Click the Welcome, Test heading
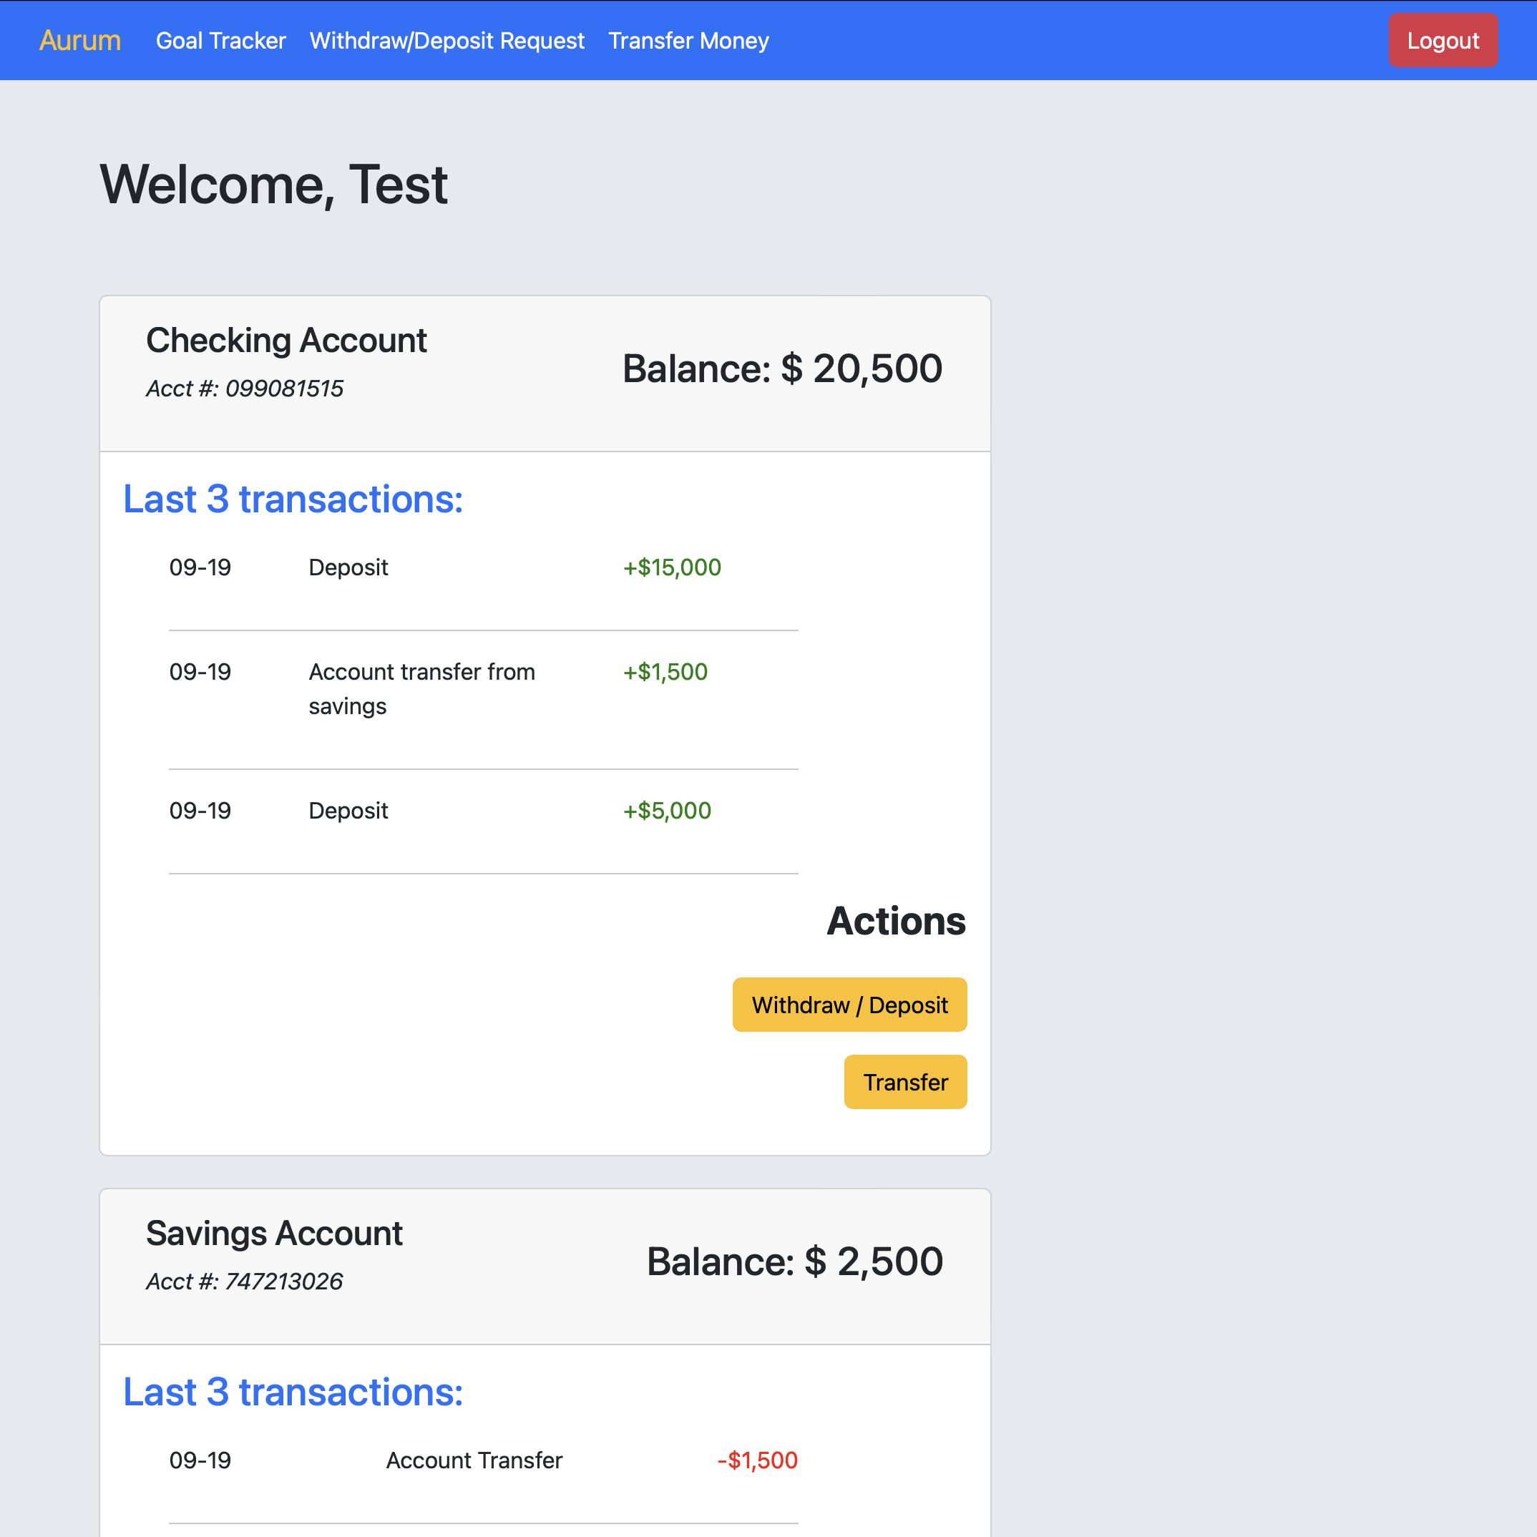This screenshot has height=1537, width=1537. click(273, 185)
